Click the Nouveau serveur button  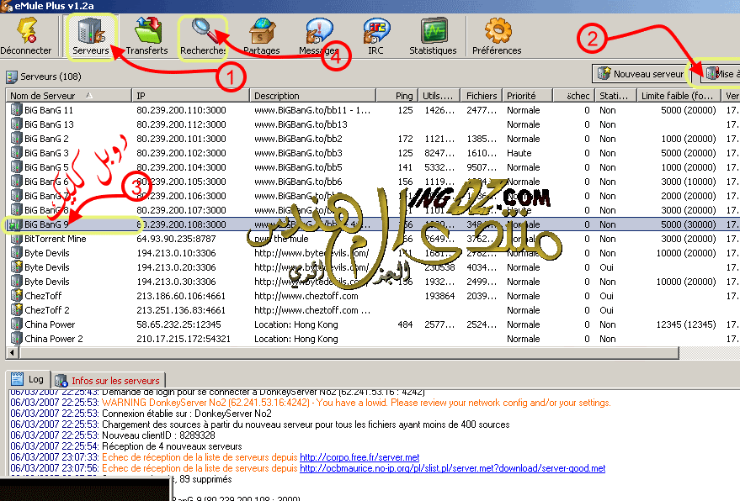640,74
